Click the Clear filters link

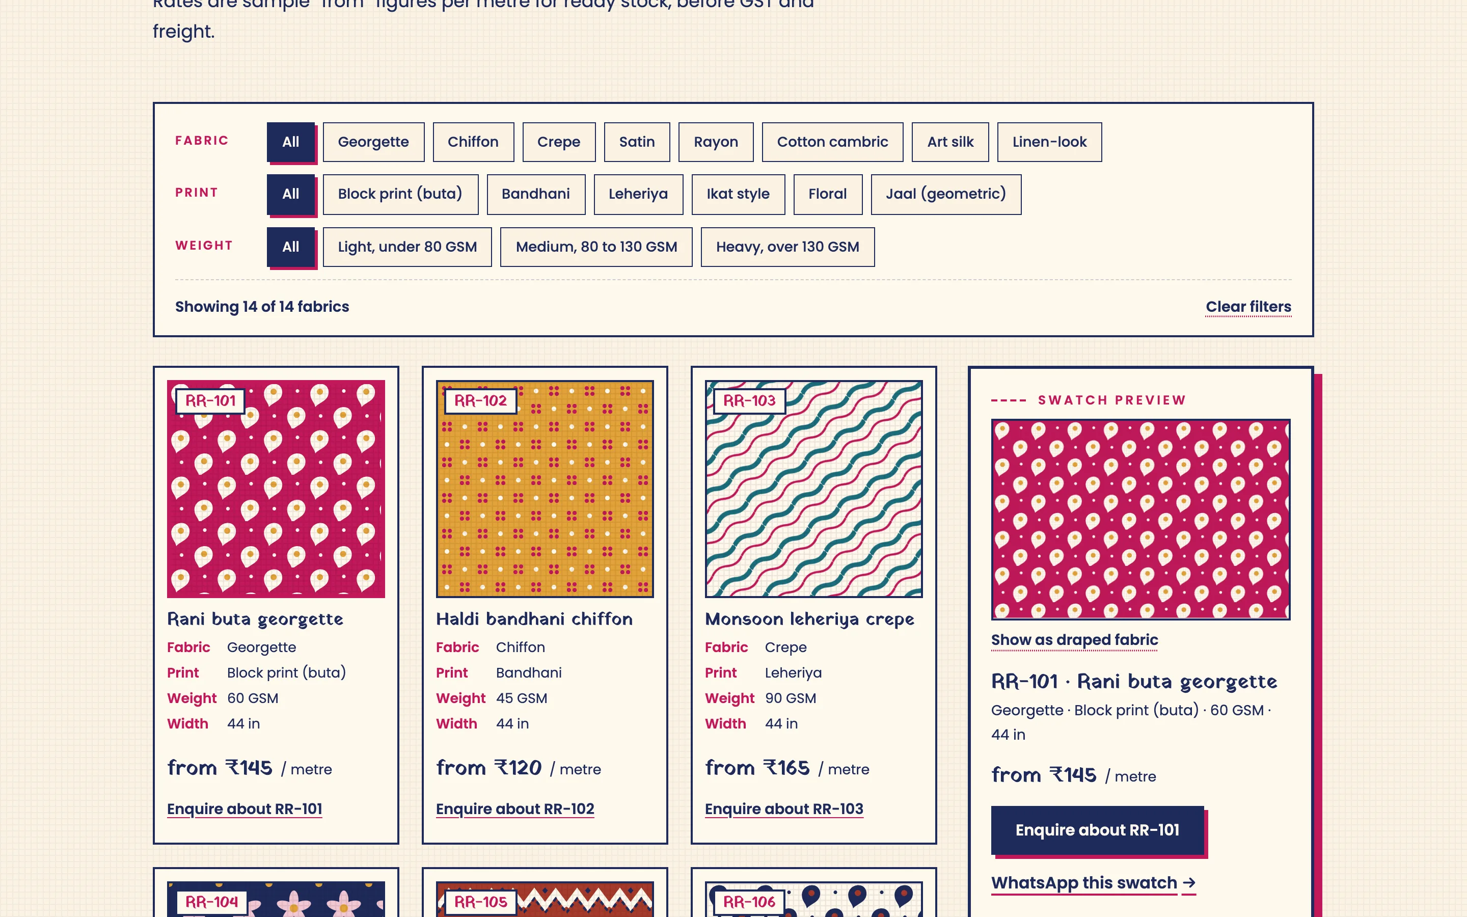(1248, 307)
